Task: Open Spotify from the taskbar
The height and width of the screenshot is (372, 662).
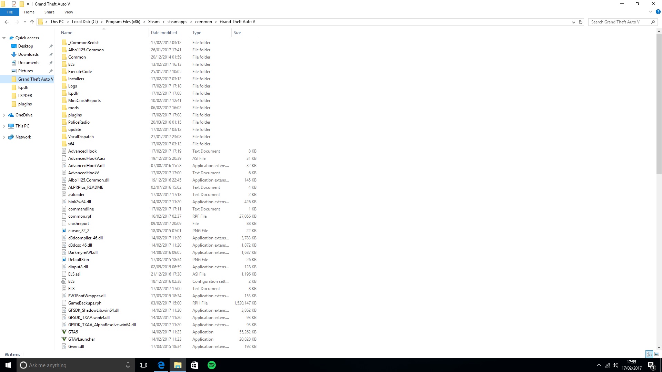Action: click(x=212, y=365)
